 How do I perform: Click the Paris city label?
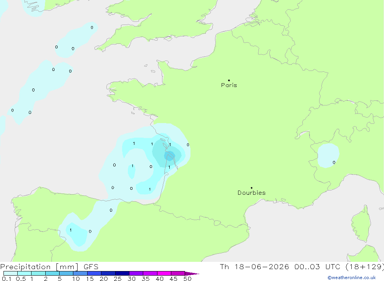pos(229,85)
